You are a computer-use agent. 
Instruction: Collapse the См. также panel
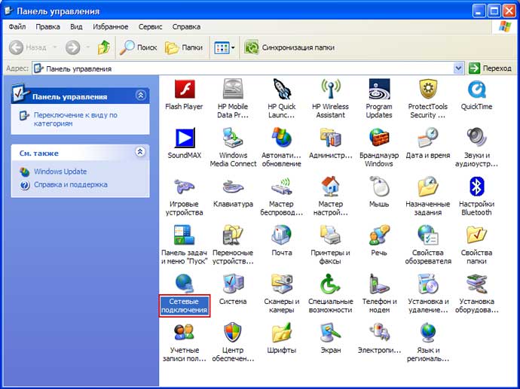[141, 152]
